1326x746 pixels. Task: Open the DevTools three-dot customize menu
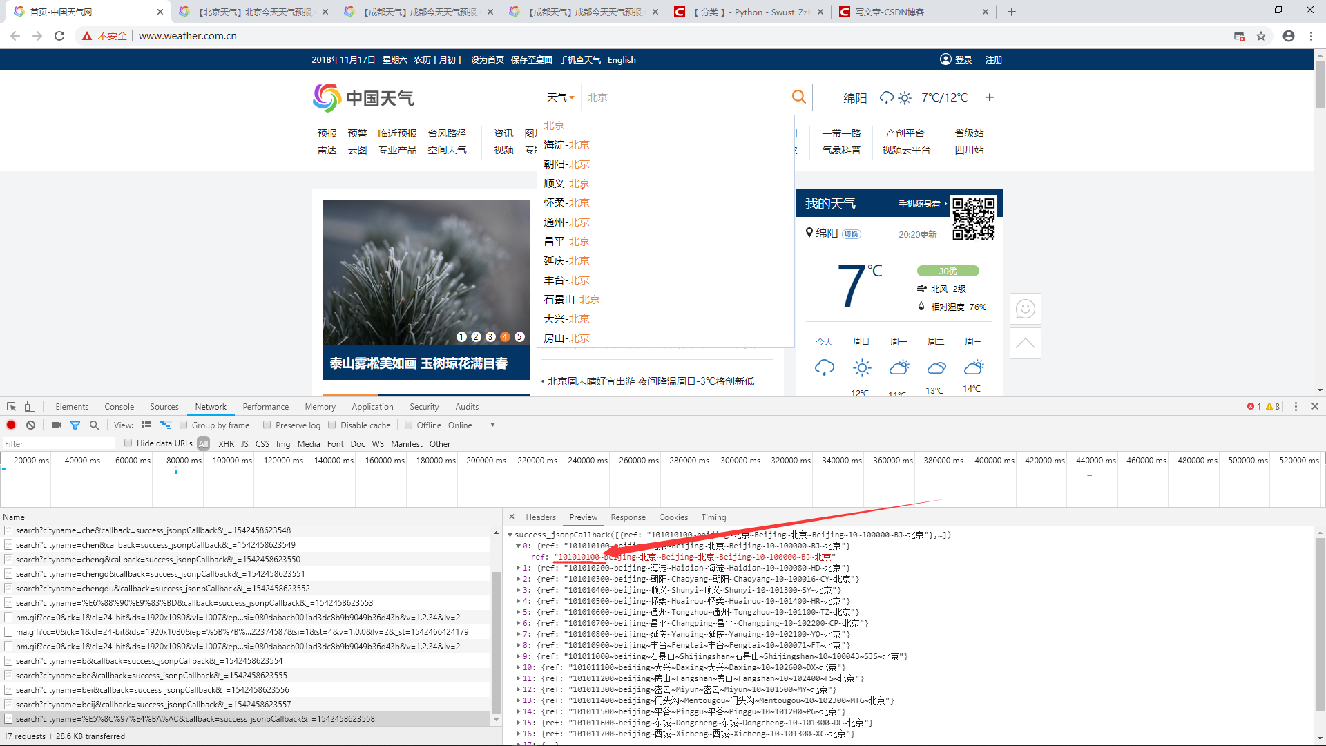pos(1296,406)
